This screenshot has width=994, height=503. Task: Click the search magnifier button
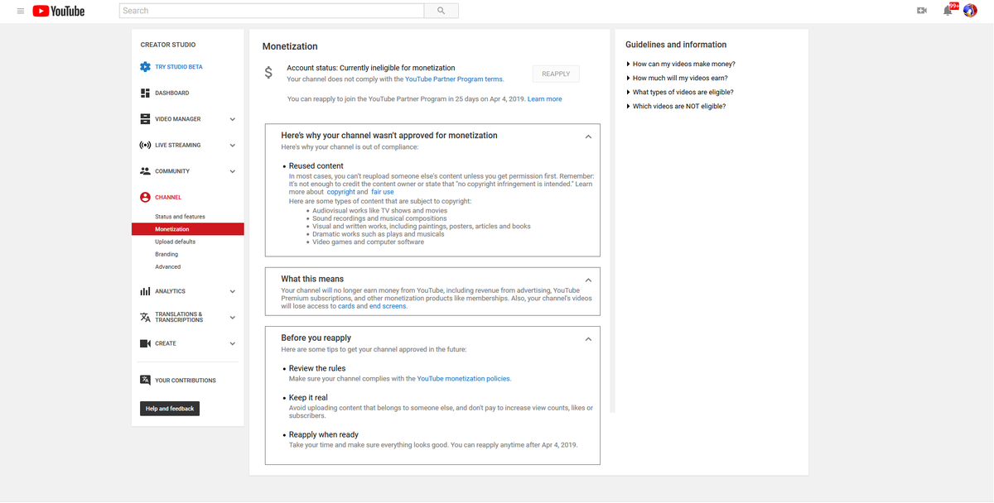point(441,11)
